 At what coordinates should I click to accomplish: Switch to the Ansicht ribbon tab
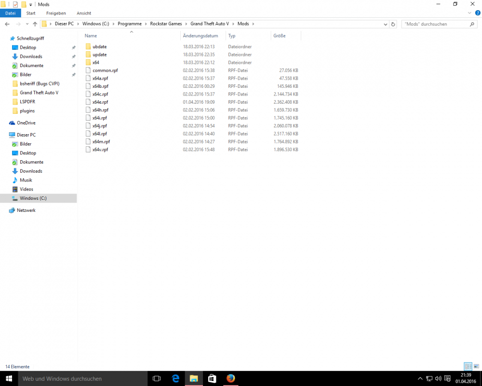pyautogui.click(x=84, y=13)
